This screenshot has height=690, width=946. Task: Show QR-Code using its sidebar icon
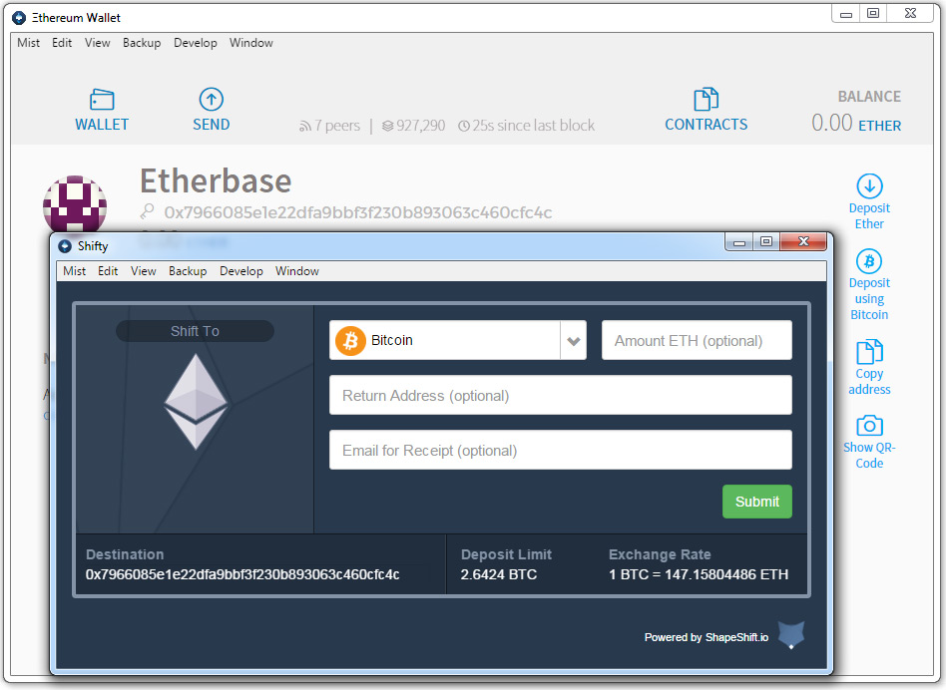[868, 426]
